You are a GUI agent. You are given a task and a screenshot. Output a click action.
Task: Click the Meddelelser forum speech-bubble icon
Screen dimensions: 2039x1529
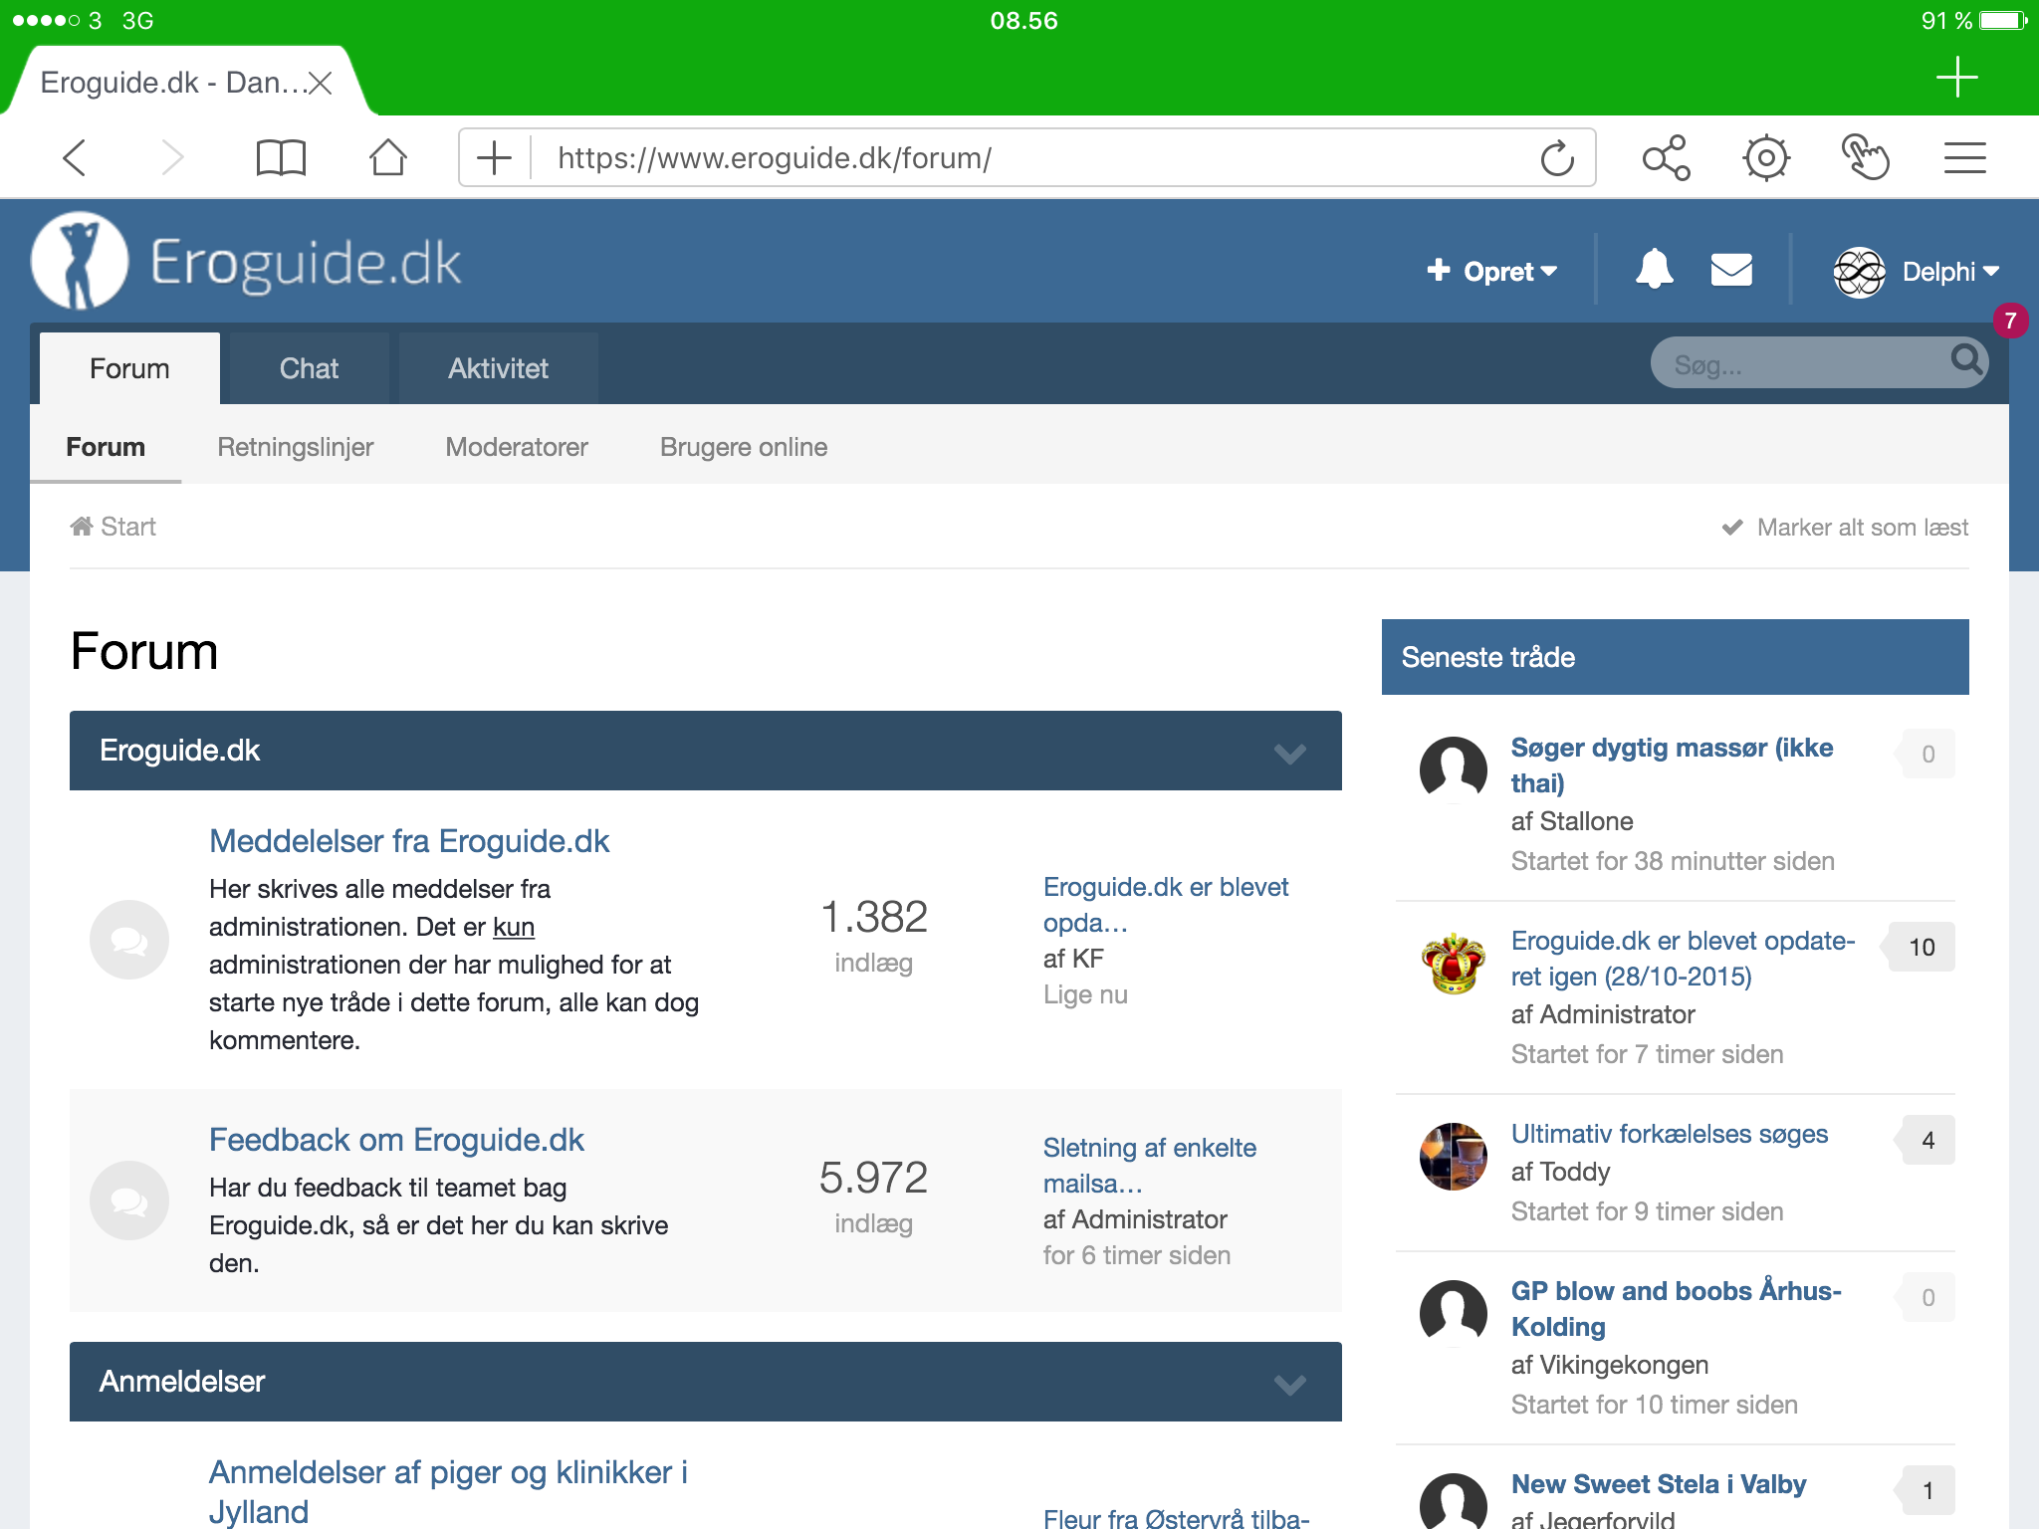coord(129,940)
